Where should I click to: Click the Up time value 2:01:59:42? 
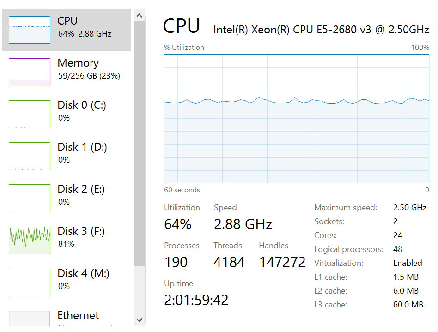(x=196, y=300)
